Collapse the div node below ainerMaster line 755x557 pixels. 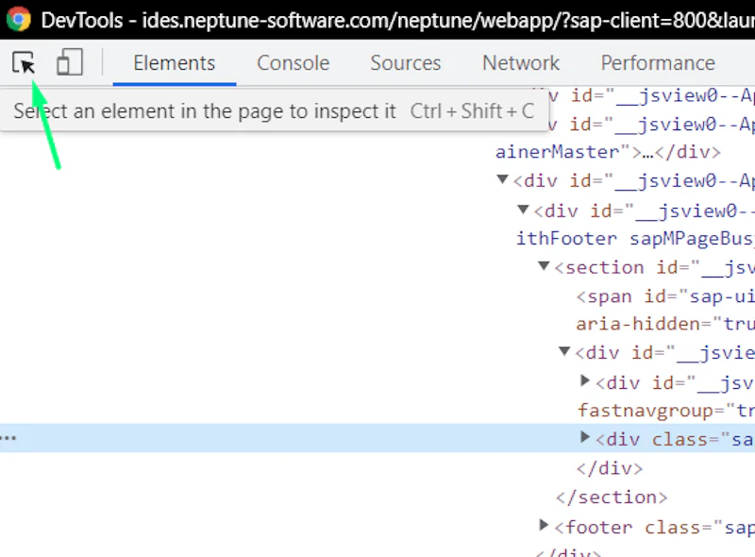[x=503, y=179]
